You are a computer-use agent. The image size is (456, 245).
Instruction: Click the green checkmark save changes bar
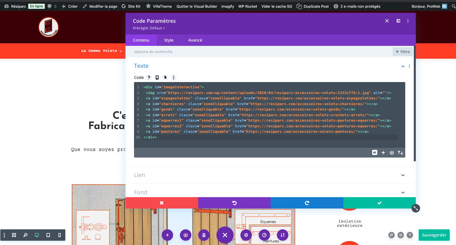(379, 203)
